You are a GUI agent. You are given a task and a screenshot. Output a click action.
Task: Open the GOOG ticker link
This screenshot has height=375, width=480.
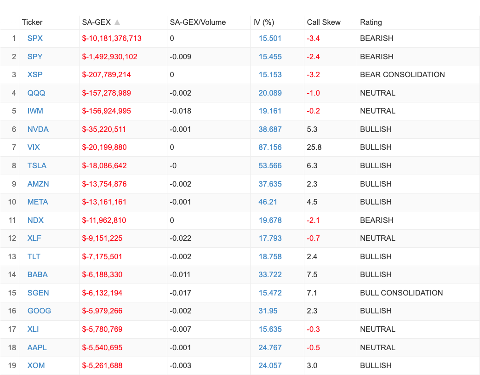[x=39, y=311]
